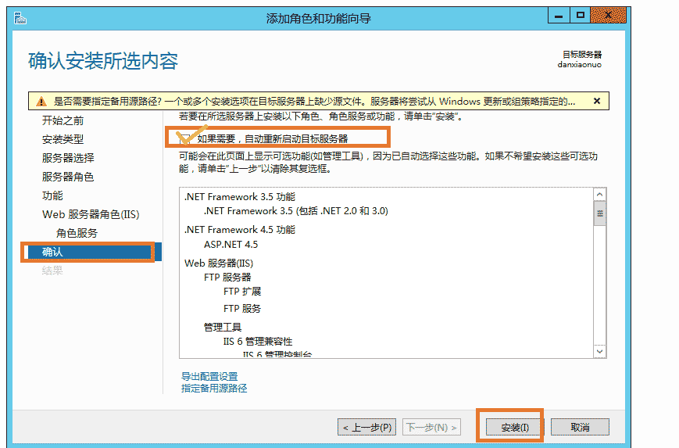Viewport: 679px width, 448px height.
Task: Select 'Web 服务器(IIS)' in list
Action: point(219,263)
